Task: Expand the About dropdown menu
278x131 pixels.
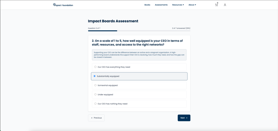Action: [192, 5]
